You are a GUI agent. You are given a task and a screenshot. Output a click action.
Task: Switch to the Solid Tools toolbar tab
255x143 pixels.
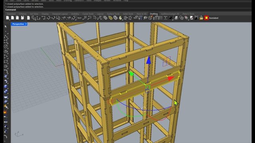128,14
